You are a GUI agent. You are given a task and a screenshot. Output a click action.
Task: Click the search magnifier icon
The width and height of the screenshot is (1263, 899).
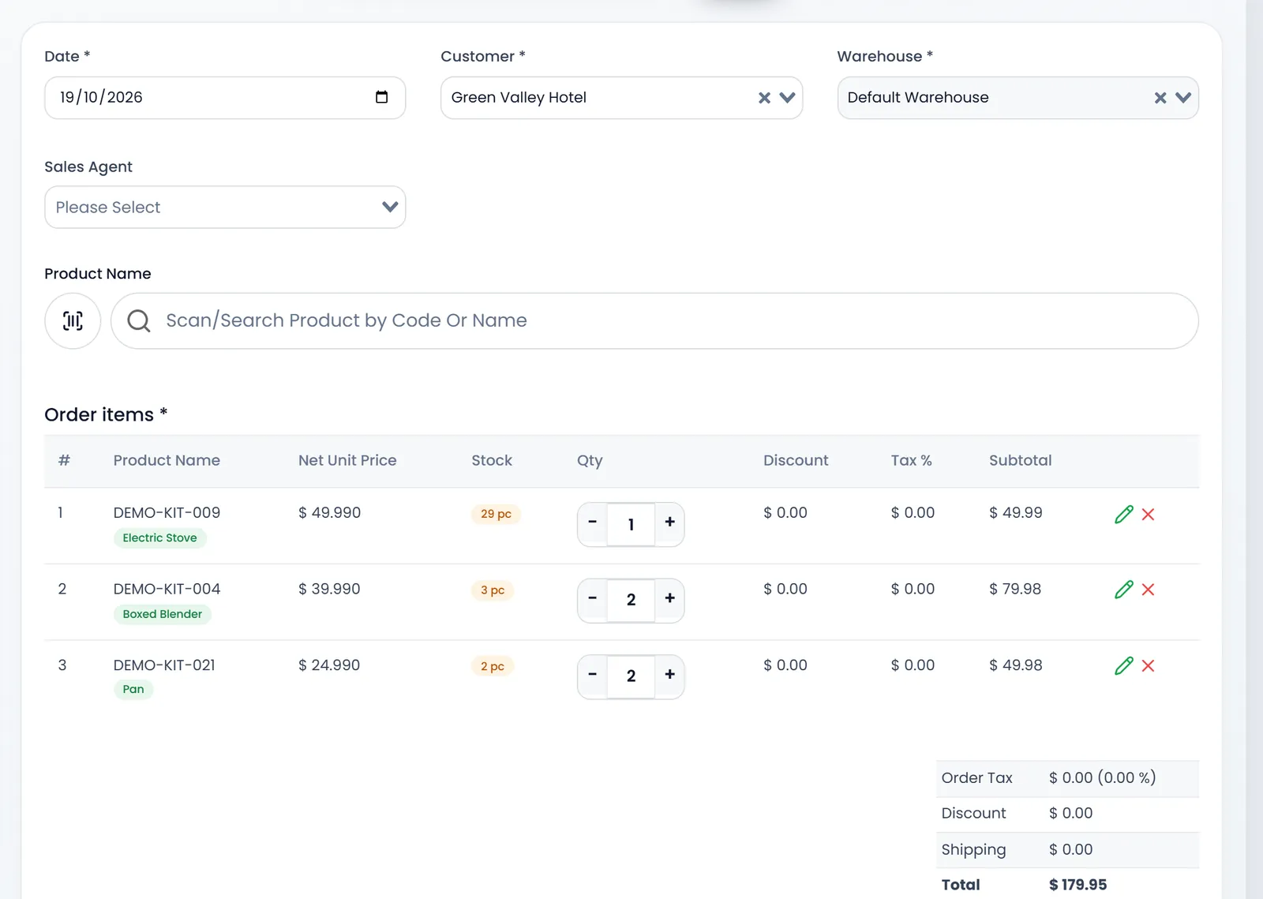tap(139, 320)
